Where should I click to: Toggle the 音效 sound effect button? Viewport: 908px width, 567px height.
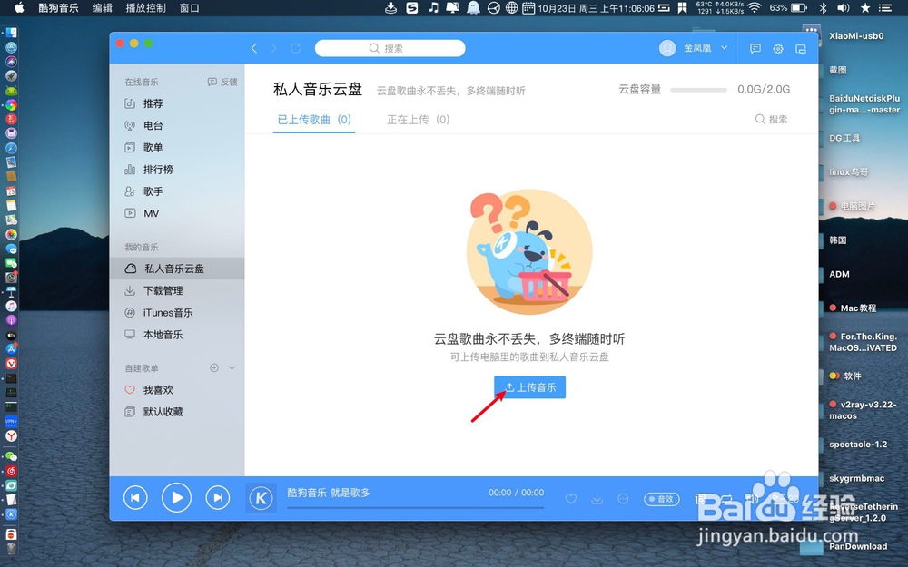[x=661, y=499]
